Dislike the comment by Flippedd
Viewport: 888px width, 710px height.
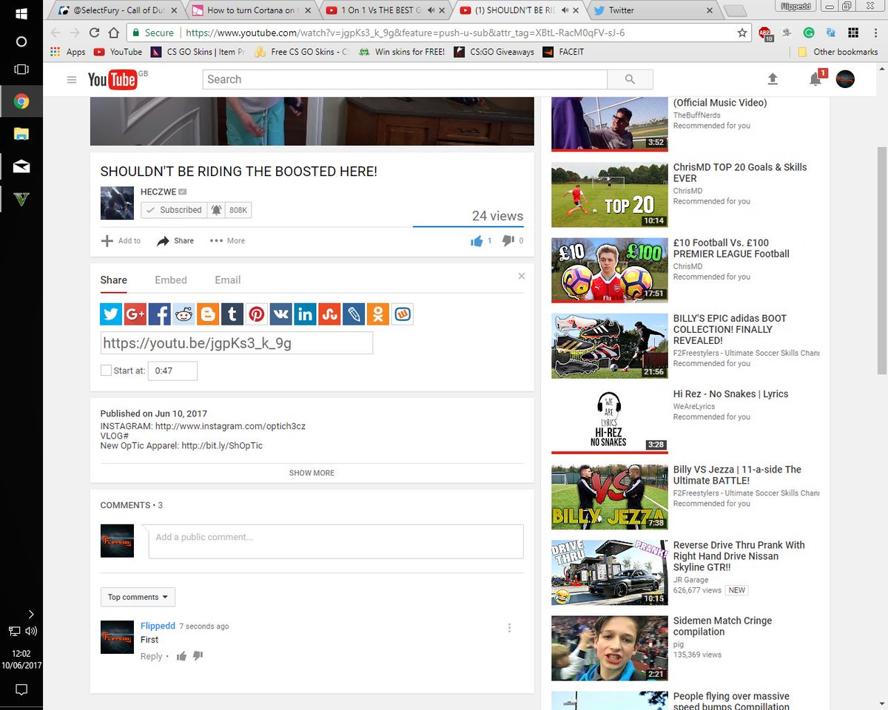(198, 656)
